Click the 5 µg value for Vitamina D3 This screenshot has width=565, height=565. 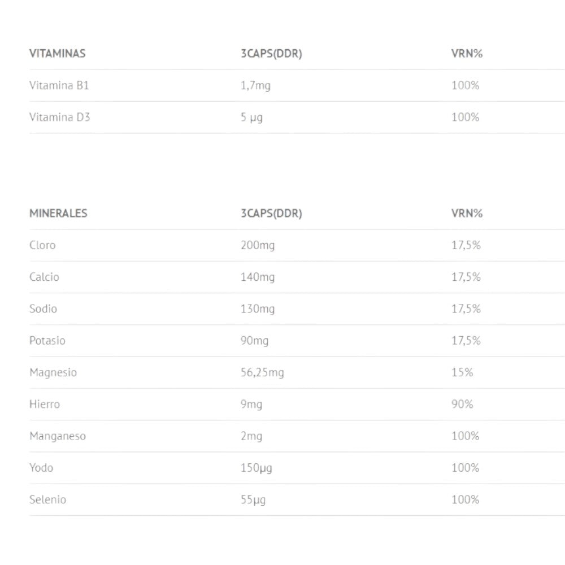pos(251,118)
